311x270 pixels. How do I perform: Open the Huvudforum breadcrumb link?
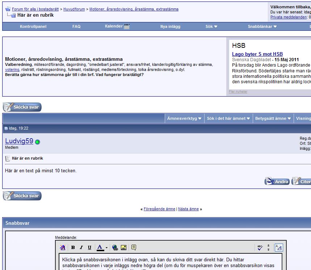74,9
